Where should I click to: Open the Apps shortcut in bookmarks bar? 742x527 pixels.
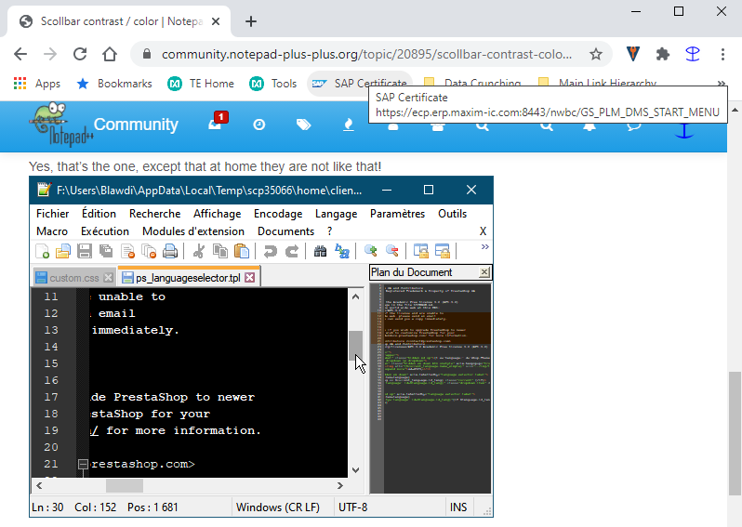(x=37, y=84)
